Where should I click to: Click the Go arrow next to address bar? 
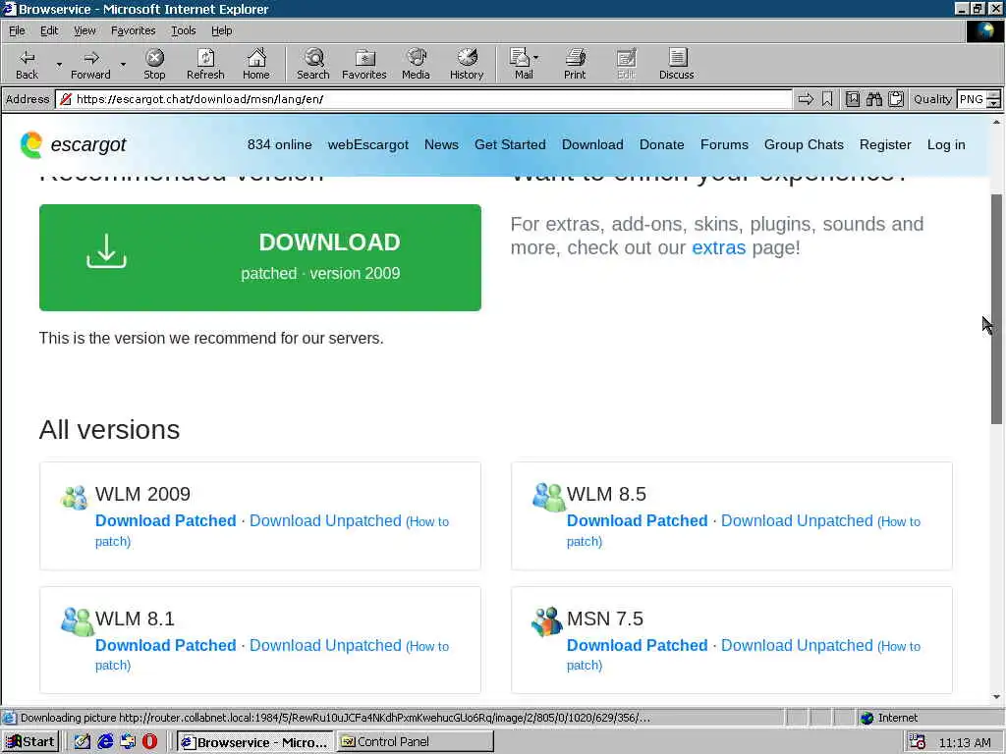point(806,99)
